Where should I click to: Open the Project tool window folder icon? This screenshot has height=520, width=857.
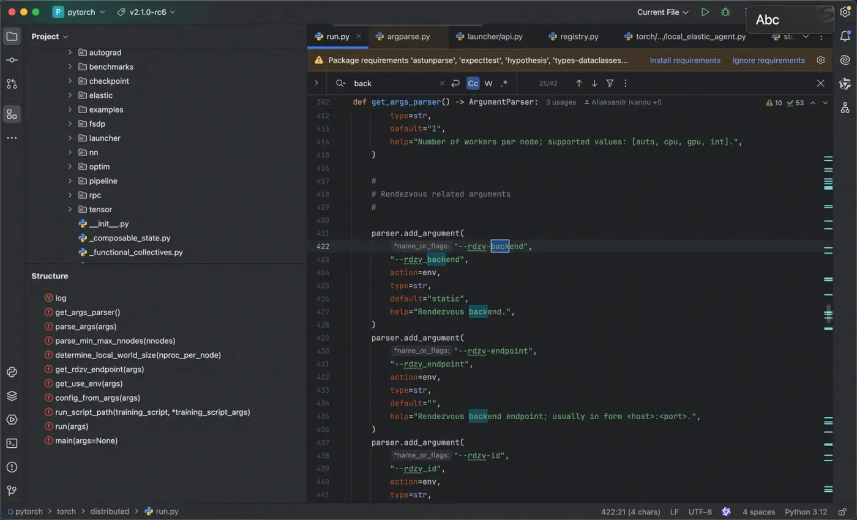pyautogui.click(x=12, y=36)
